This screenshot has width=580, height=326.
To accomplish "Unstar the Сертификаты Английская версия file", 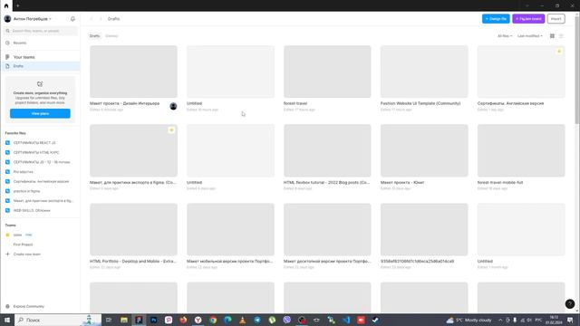I will (x=559, y=52).
